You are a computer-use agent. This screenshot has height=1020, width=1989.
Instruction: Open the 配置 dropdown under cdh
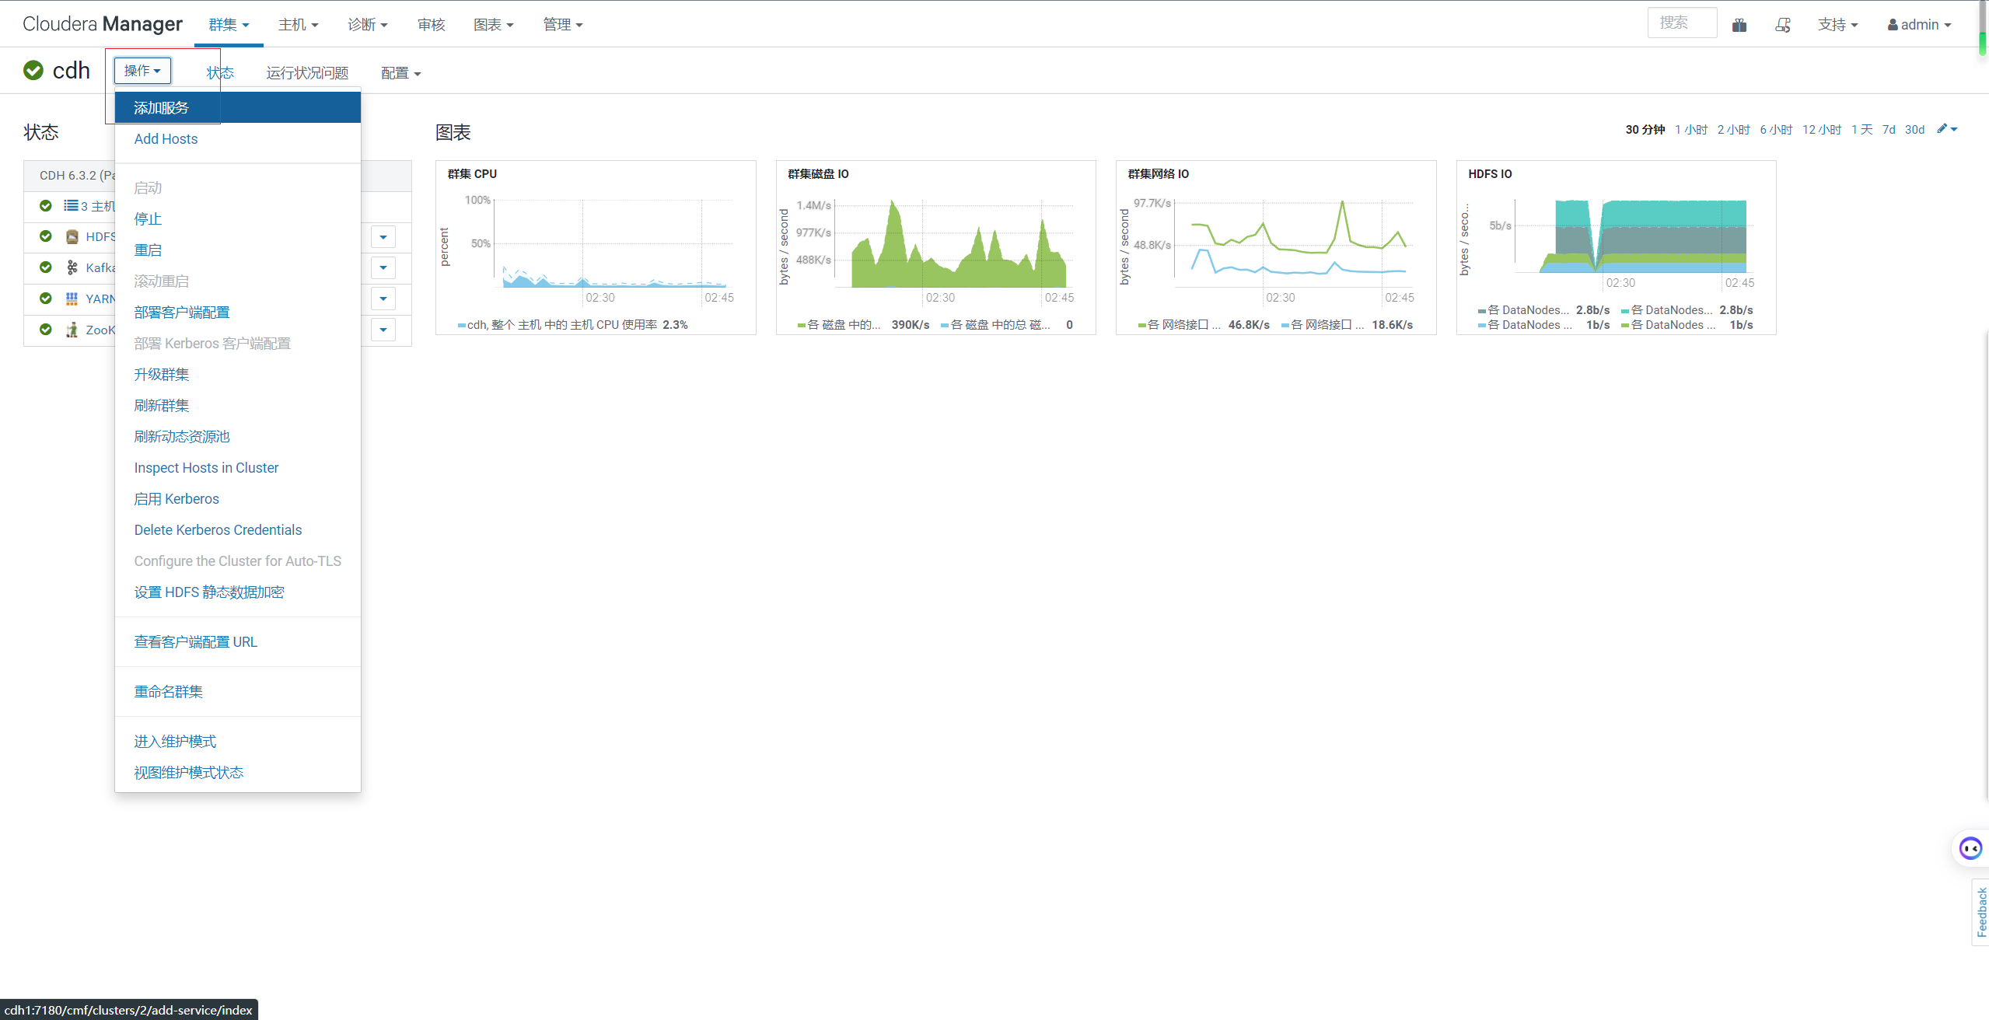point(401,73)
